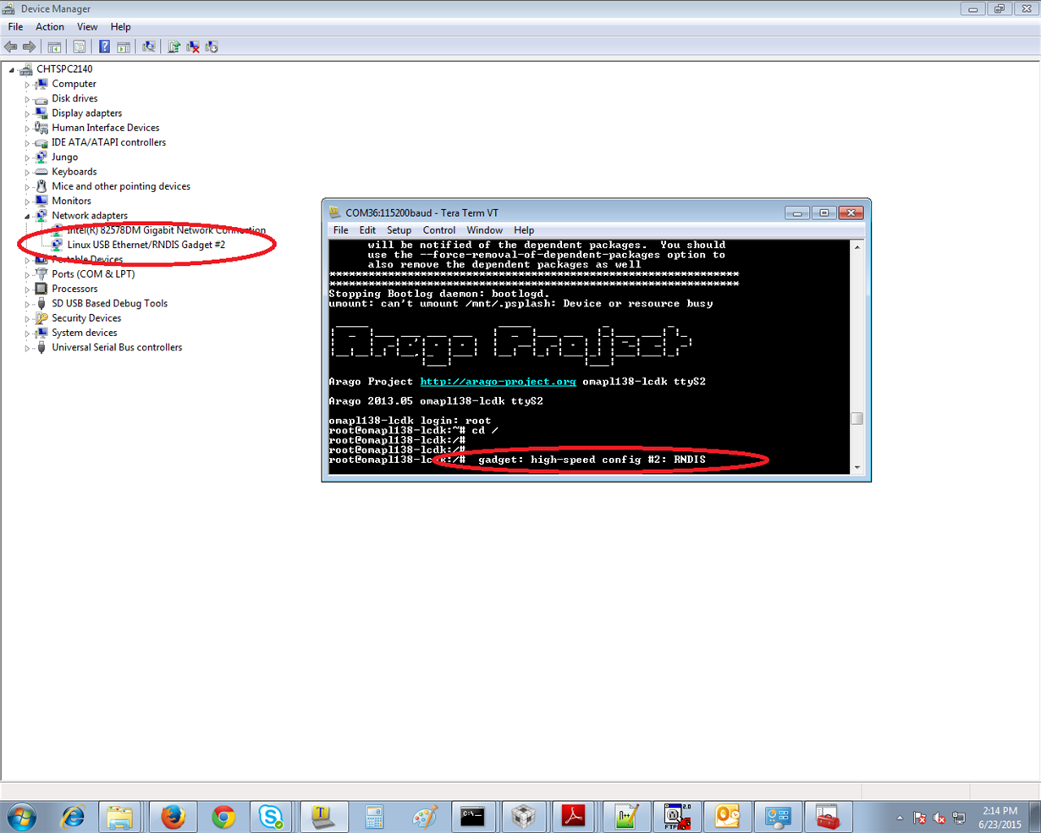Select SD USB Based Debug Tools
The height and width of the screenshot is (833, 1041).
pos(109,303)
